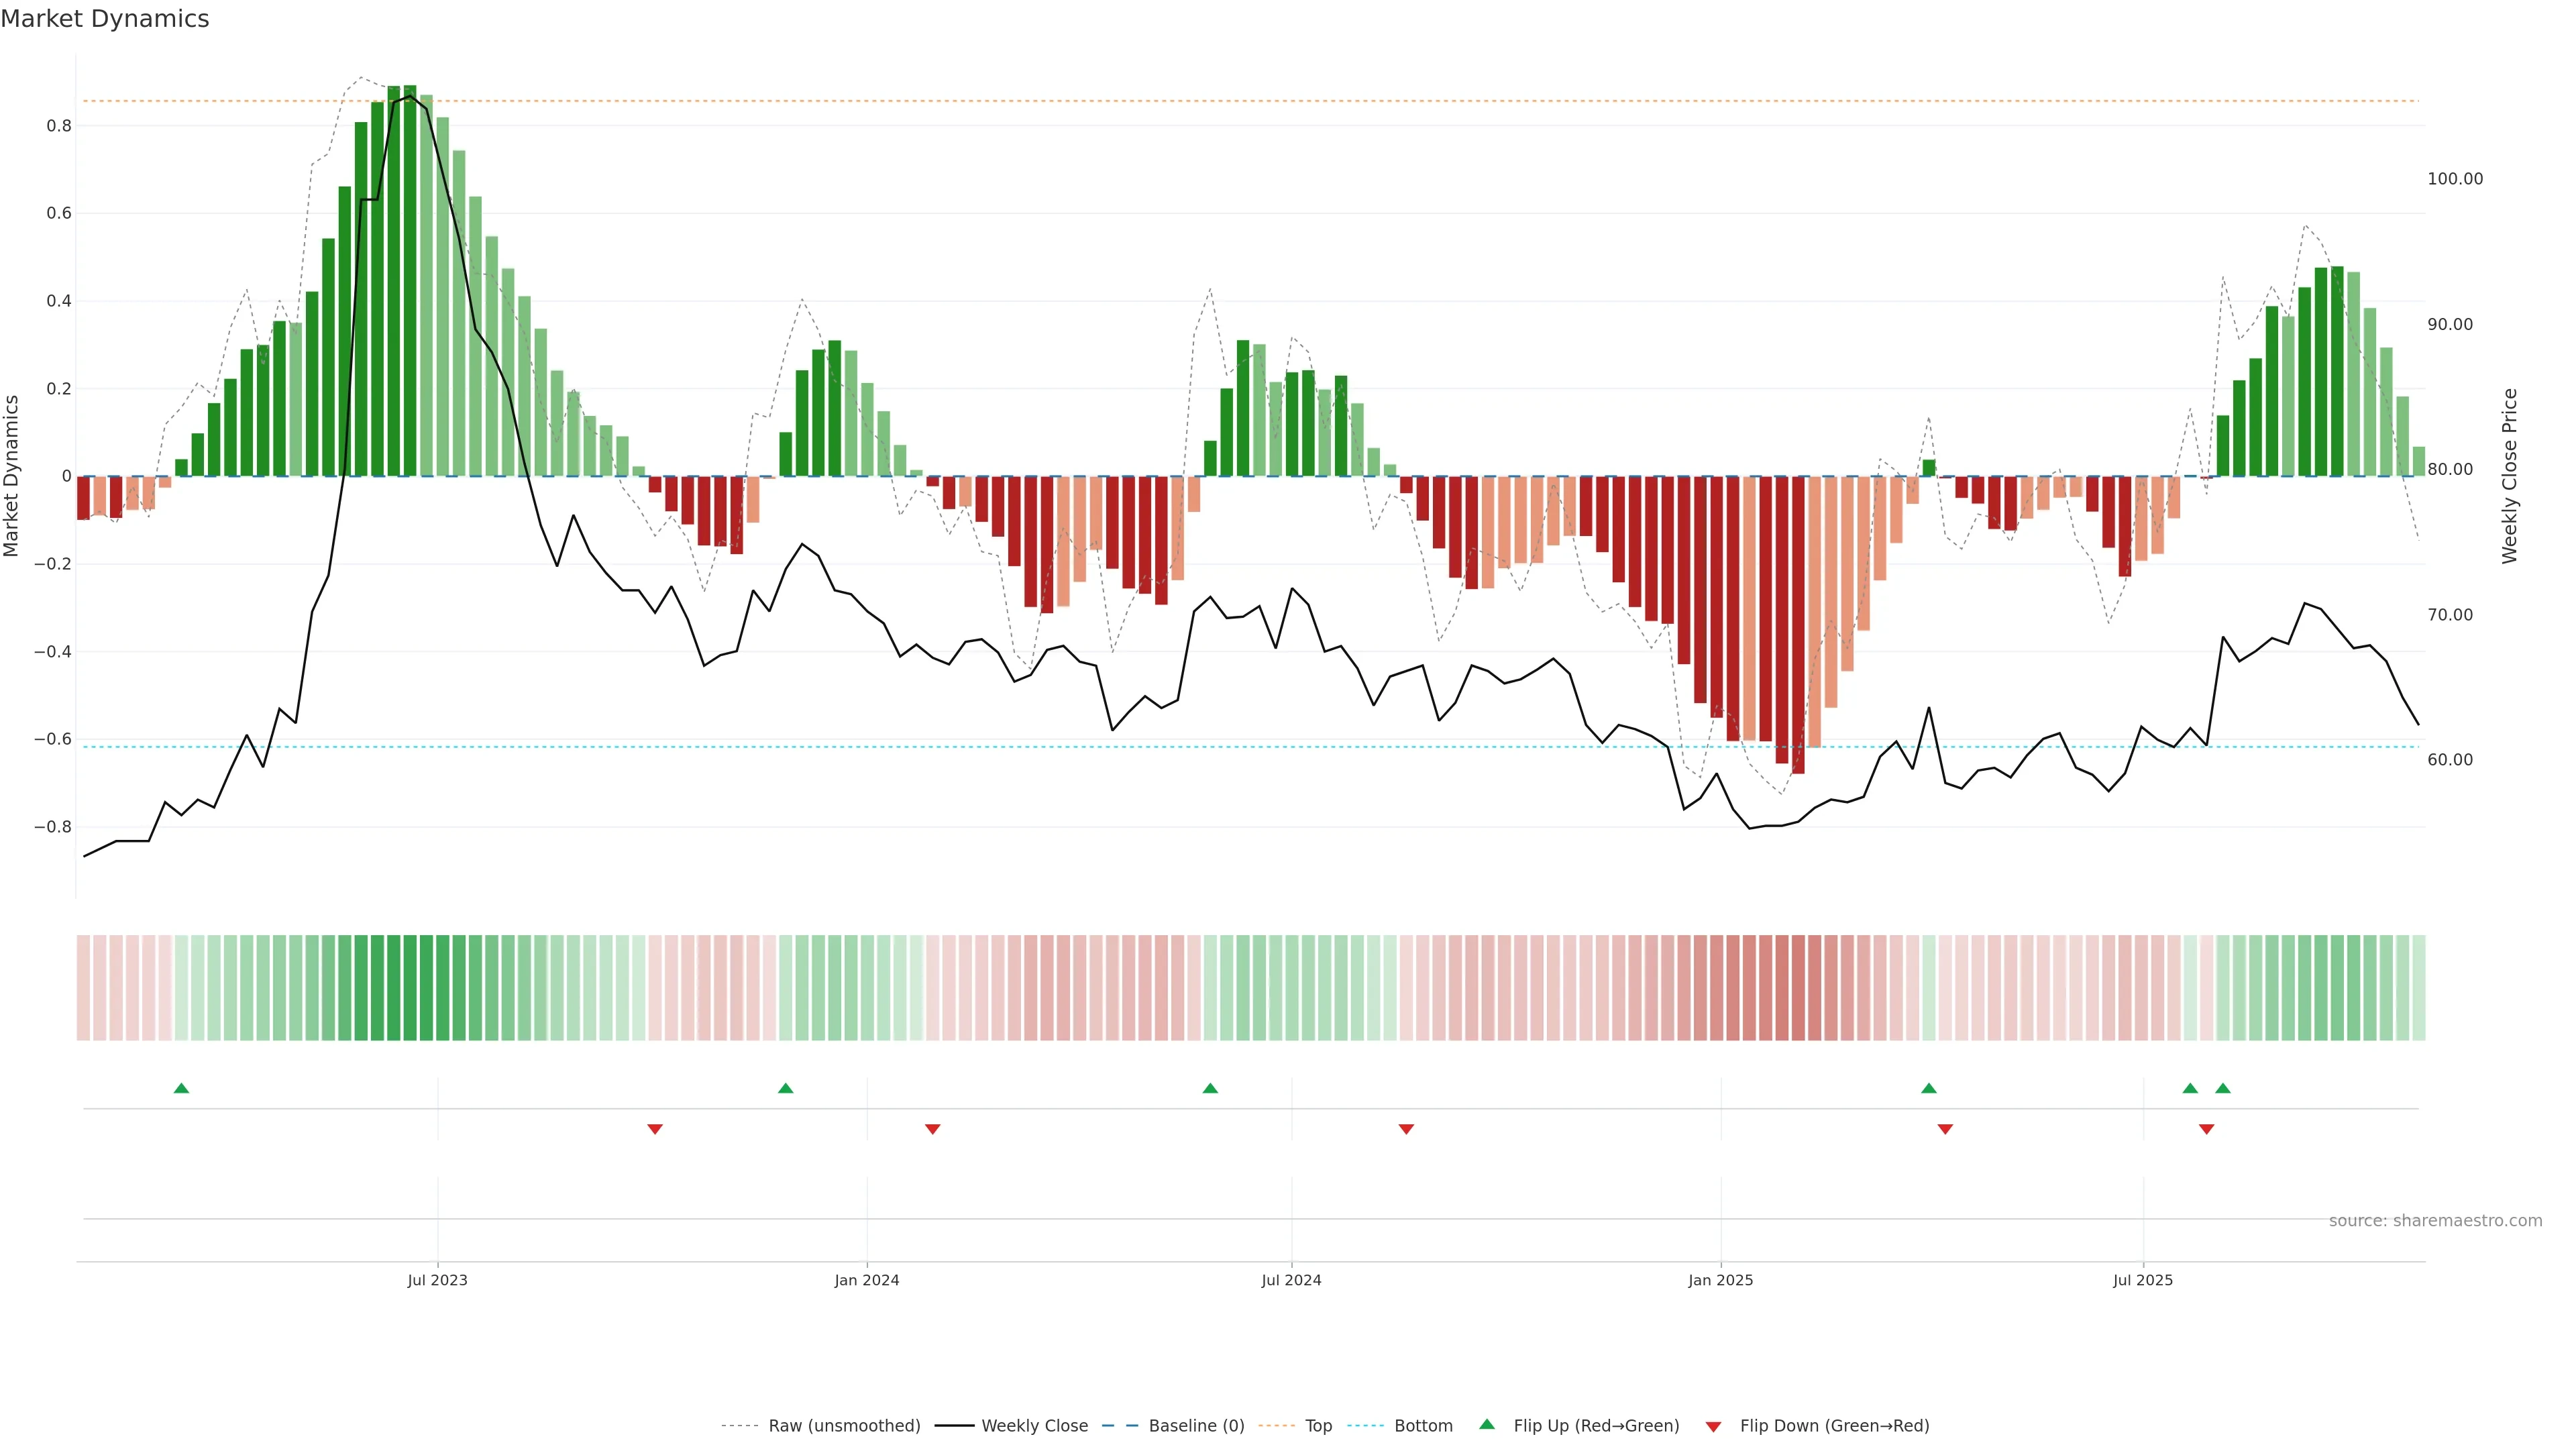Screen dimensions: 2576x1449
Task: Click the leftmost green Flip Up triangle marker
Action: [181, 1088]
